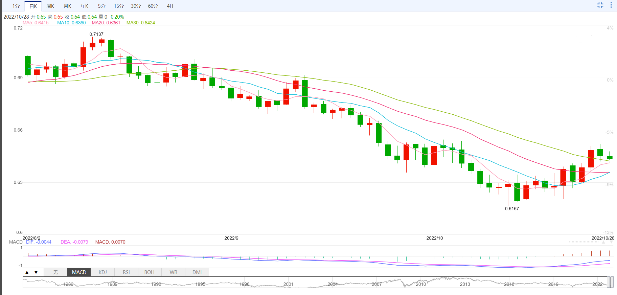Click the dotted drag grip above MACD panel
This screenshot has height=295, width=617.
584,242
